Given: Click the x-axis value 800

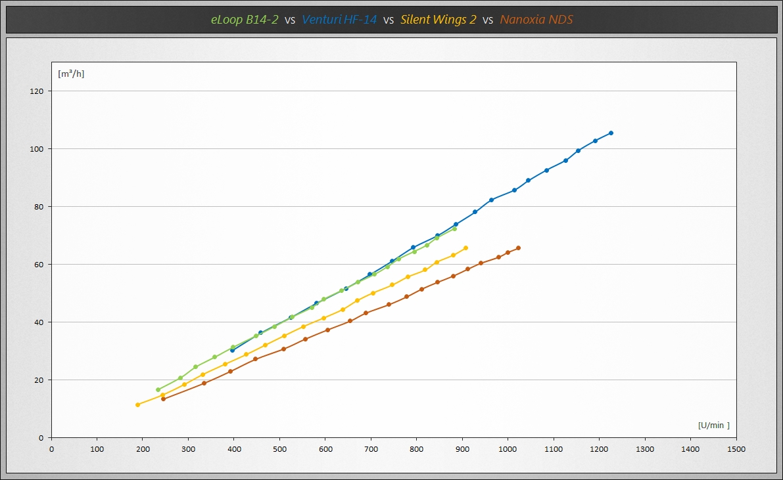Looking at the screenshot, I should point(416,449).
